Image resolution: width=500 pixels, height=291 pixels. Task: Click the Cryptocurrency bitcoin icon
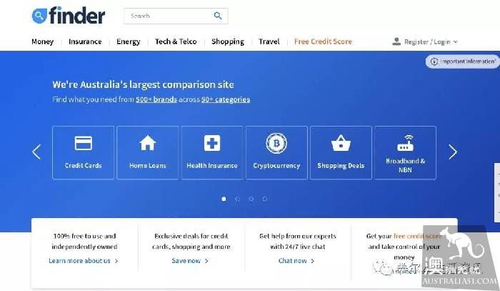(276, 143)
